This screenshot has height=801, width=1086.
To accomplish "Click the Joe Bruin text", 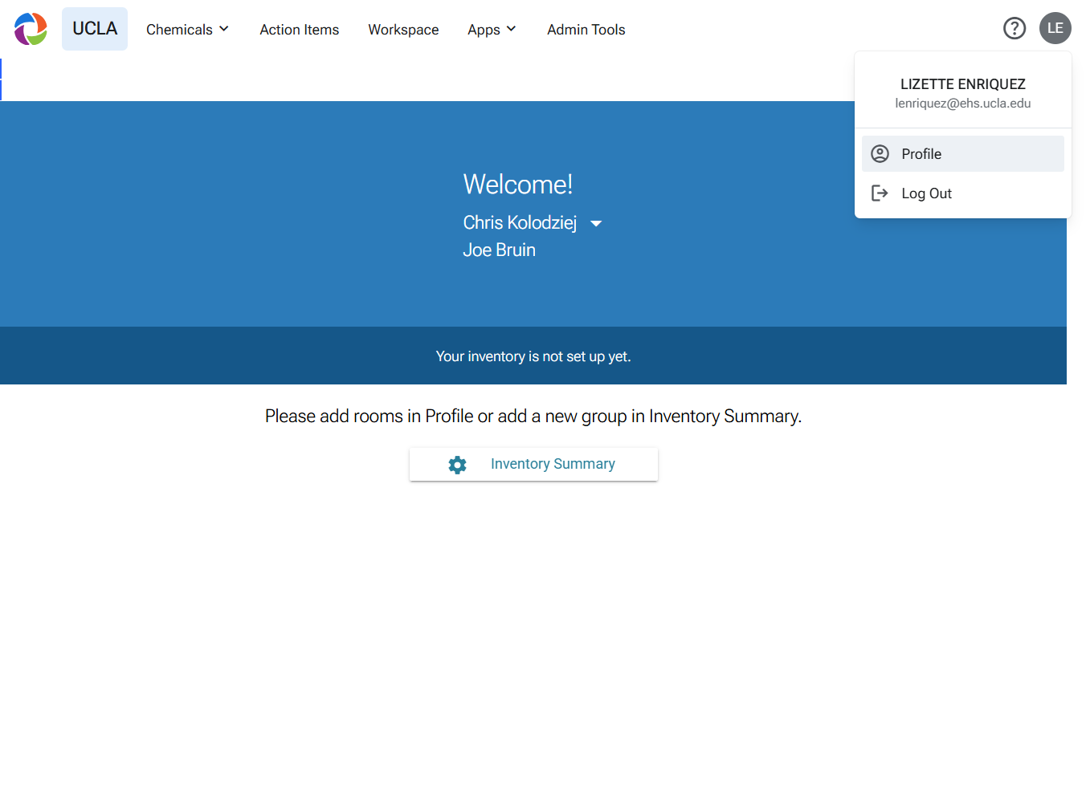I will click(x=499, y=250).
